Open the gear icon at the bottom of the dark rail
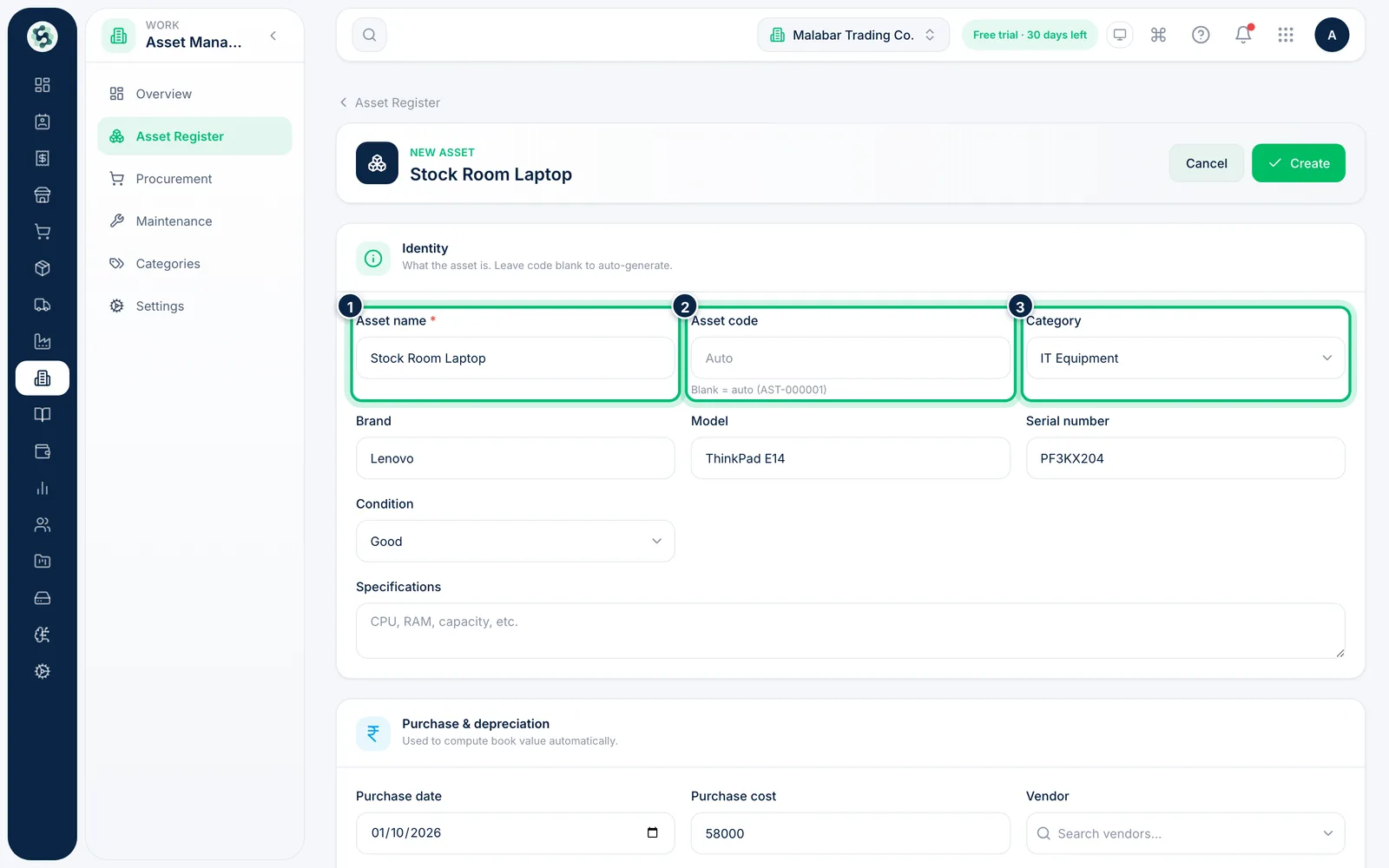 click(42, 671)
